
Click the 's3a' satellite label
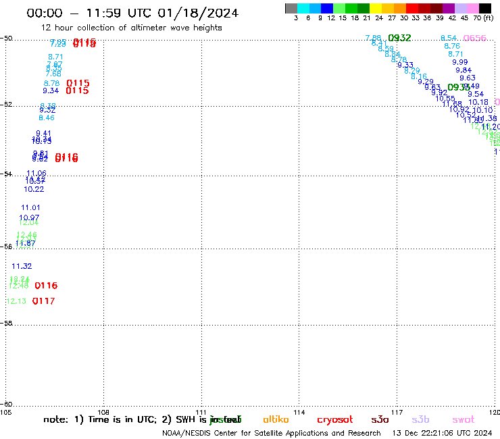click(380, 419)
